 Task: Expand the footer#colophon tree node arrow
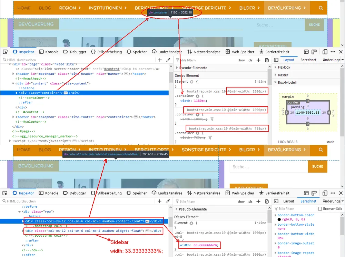pos(13,117)
